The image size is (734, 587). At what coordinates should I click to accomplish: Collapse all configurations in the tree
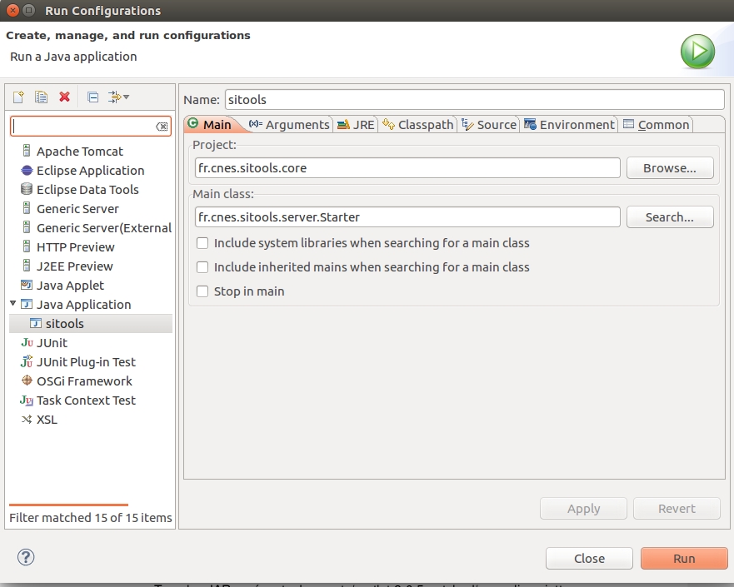(x=92, y=97)
